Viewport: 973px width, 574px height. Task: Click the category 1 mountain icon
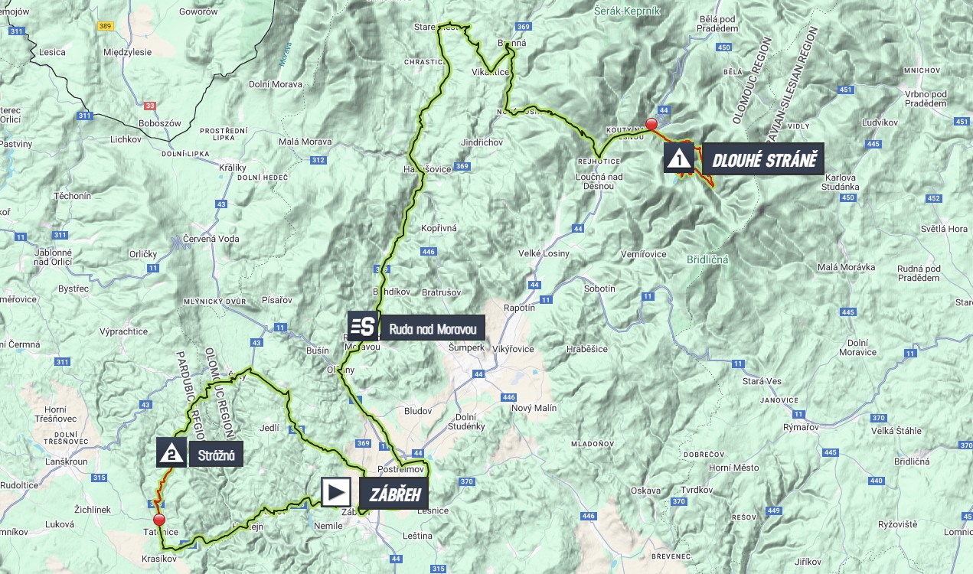(x=679, y=158)
